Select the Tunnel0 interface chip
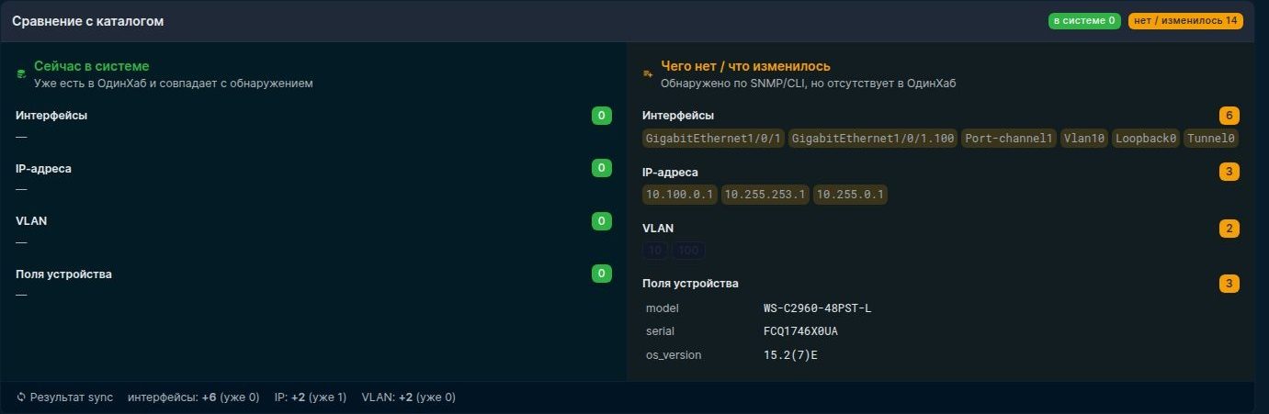 pos(1211,139)
